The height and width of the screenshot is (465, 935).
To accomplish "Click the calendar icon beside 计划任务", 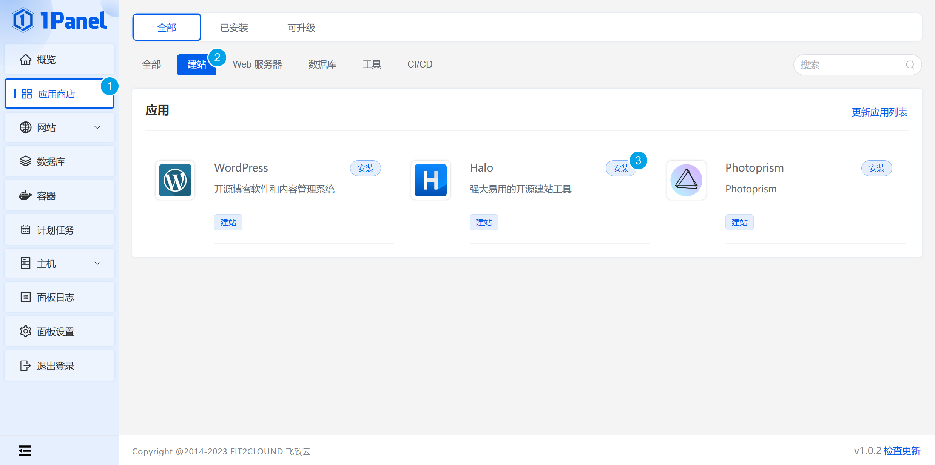I will tap(25, 230).
